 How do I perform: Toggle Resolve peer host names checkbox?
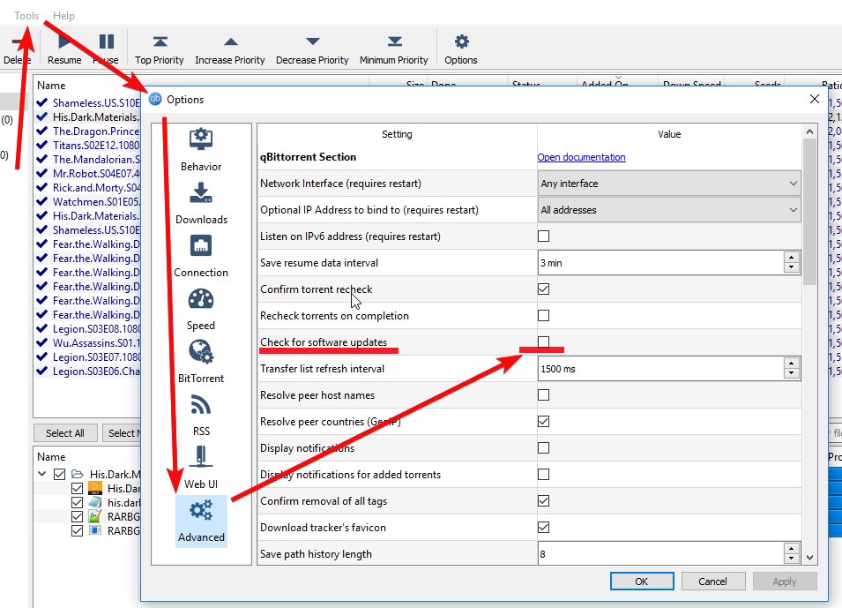[x=543, y=395]
